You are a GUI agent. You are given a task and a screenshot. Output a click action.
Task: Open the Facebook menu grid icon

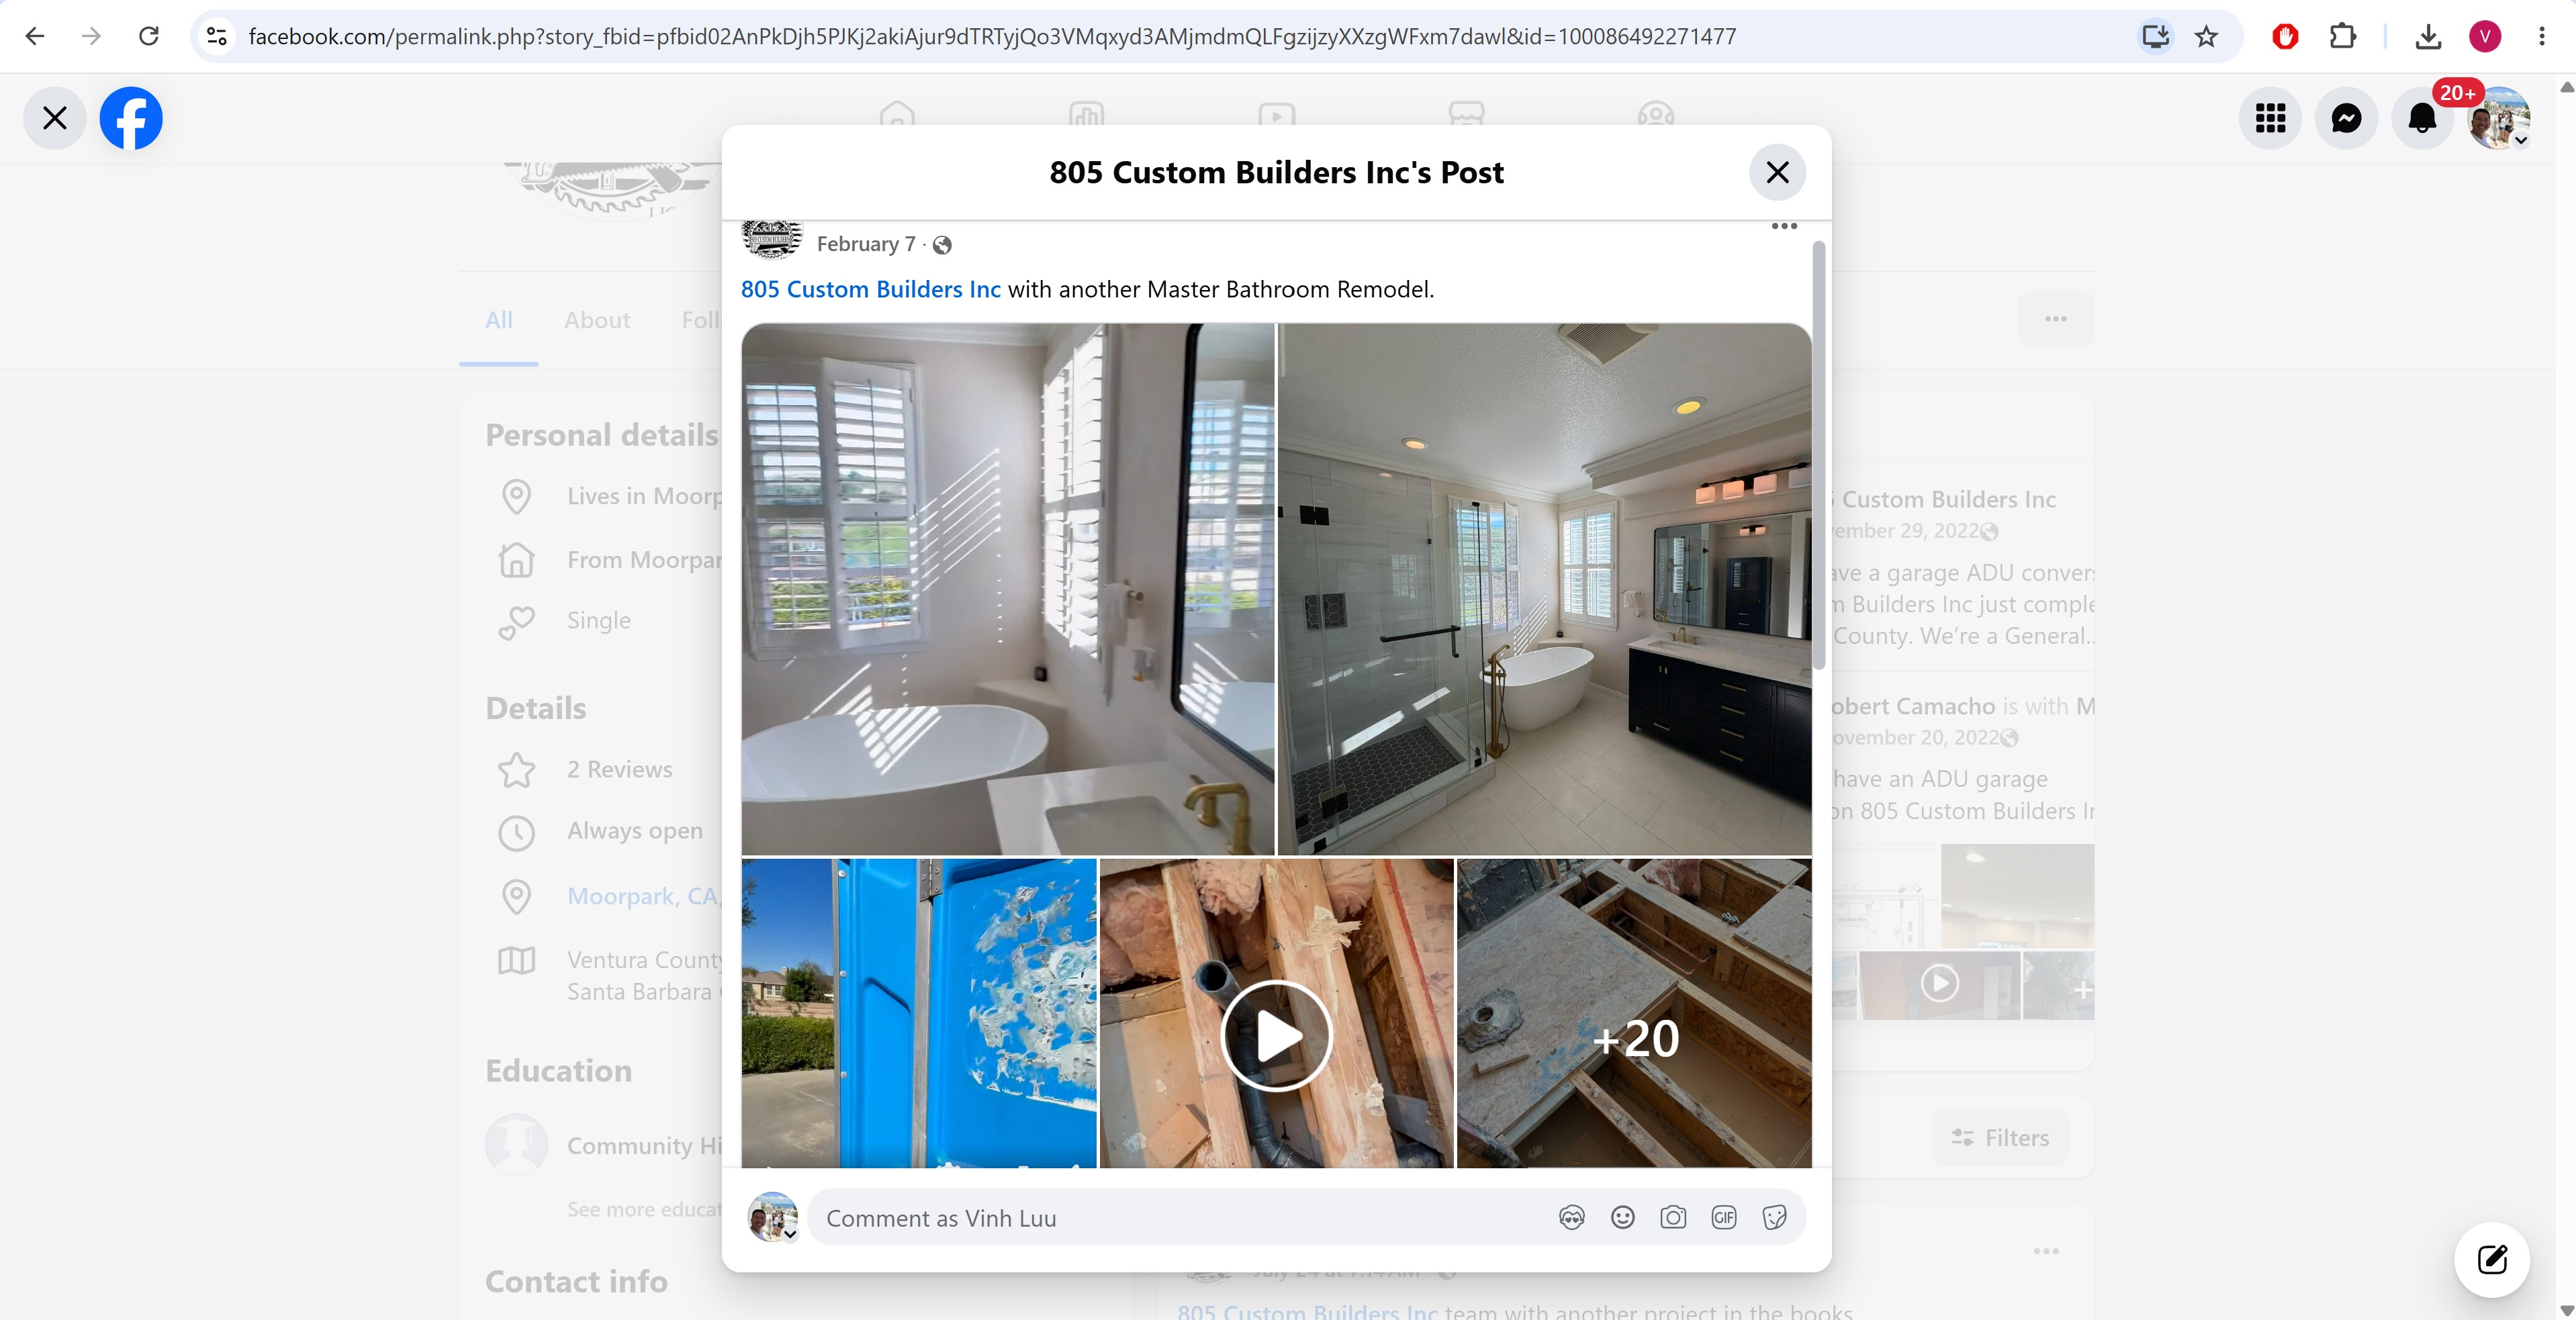[2270, 118]
